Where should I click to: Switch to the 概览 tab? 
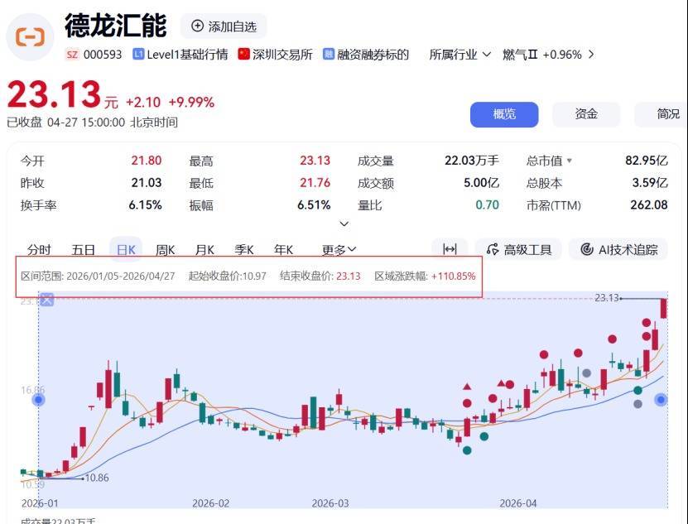(x=504, y=114)
